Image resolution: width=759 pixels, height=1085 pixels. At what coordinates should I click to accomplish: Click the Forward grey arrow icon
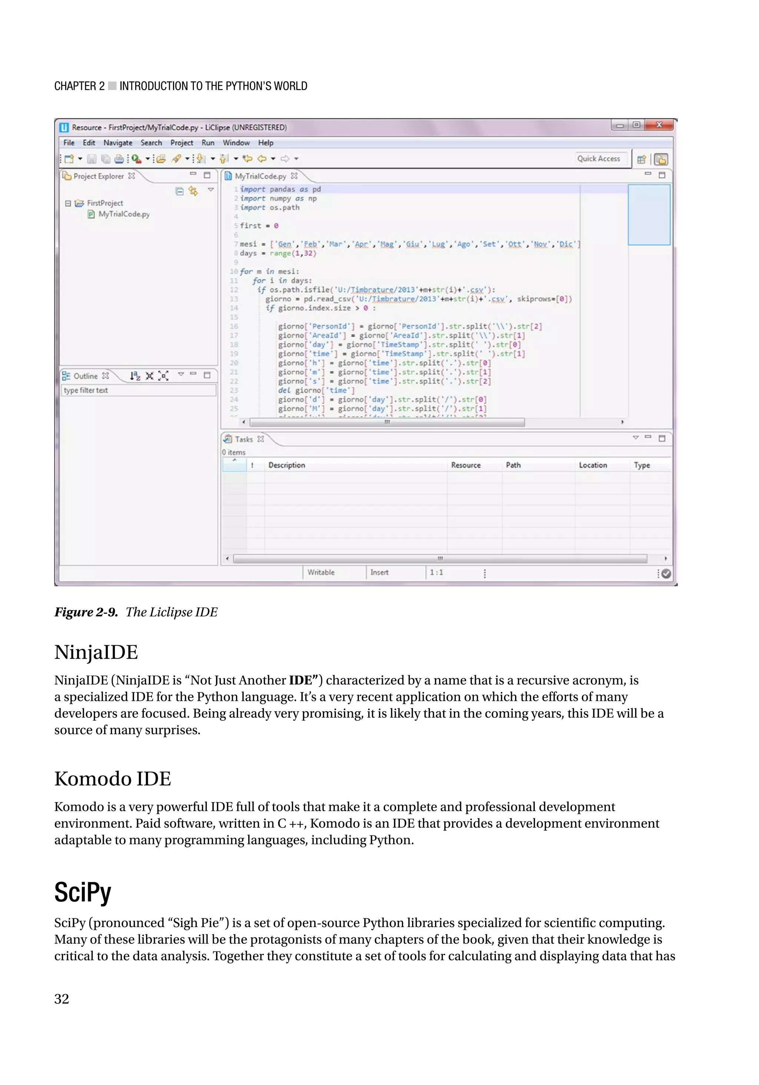pyautogui.click(x=285, y=159)
